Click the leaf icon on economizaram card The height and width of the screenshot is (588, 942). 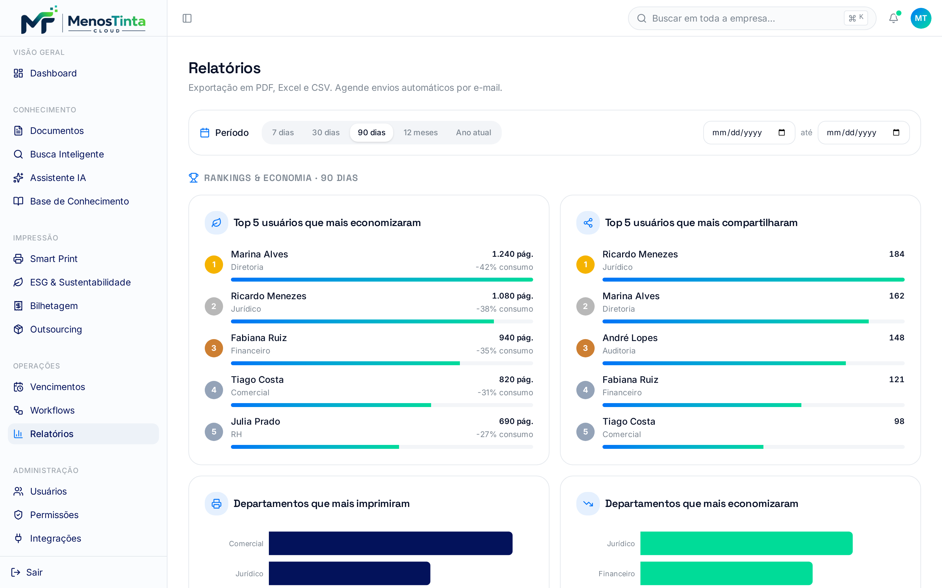click(x=217, y=223)
